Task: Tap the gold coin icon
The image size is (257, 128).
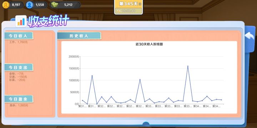Action: click(x=6, y=5)
